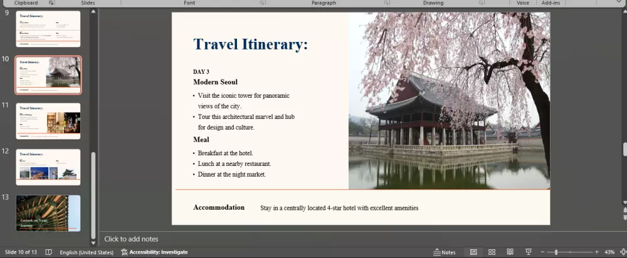Start Slide Show from status bar
Viewport: 627px width, 258px height.
pyautogui.click(x=528, y=252)
